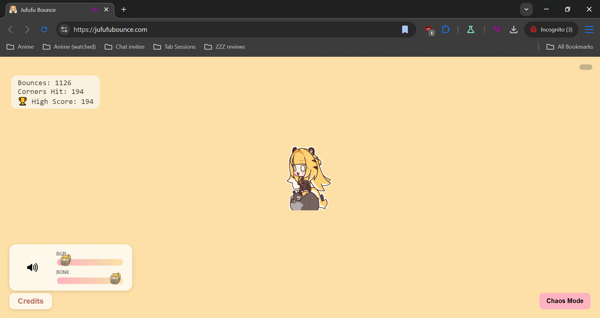Click the High Score trophy icon
This screenshot has width=600, height=318.
[x=22, y=101]
